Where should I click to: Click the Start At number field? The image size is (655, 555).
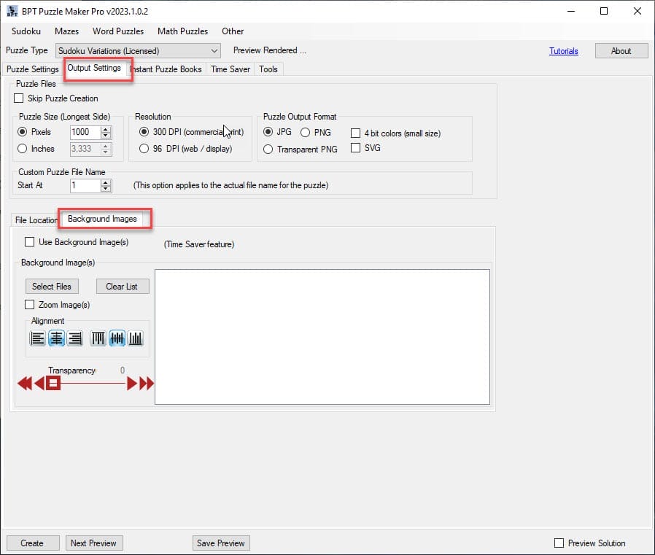pyautogui.click(x=84, y=186)
